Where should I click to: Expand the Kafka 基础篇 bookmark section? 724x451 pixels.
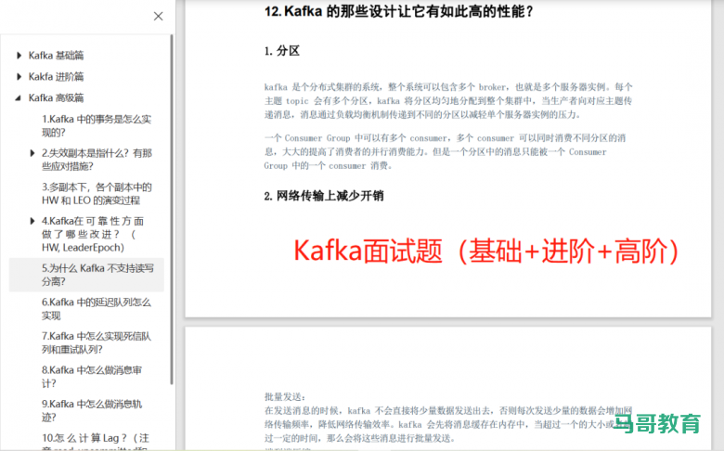[19, 56]
